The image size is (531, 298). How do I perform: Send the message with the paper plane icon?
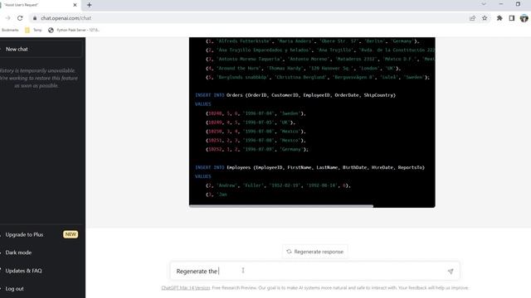451,271
